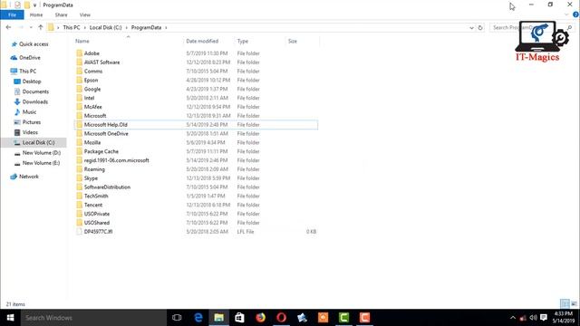Select the Mozilla folder icon
Image resolution: width=580 pixels, height=326 pixels.
click(79, 143)
